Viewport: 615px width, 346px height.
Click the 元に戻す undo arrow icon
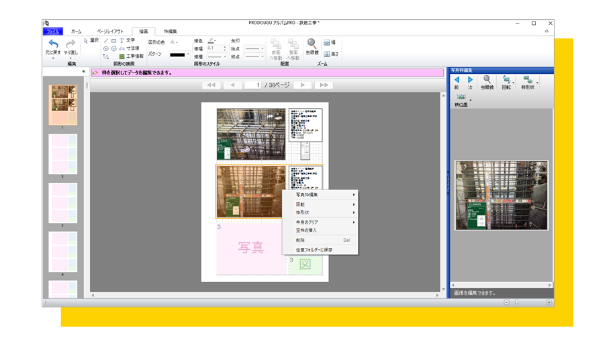coord(53,44)
